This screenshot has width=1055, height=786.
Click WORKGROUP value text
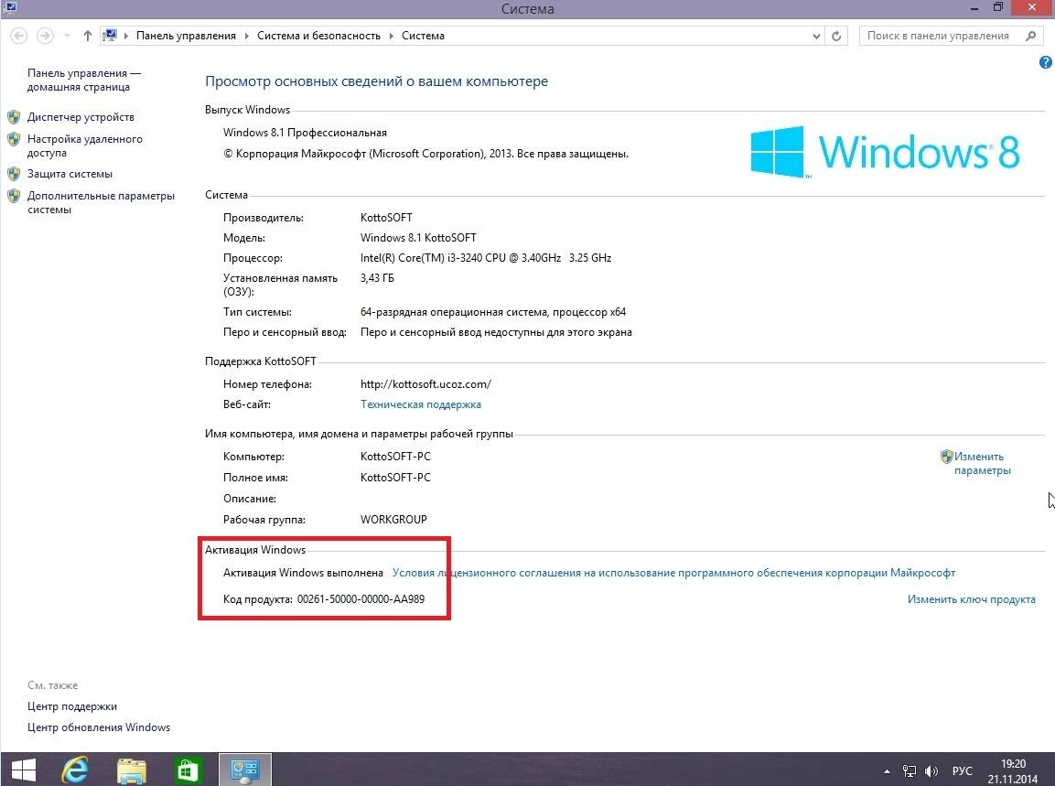pos(393,520)
